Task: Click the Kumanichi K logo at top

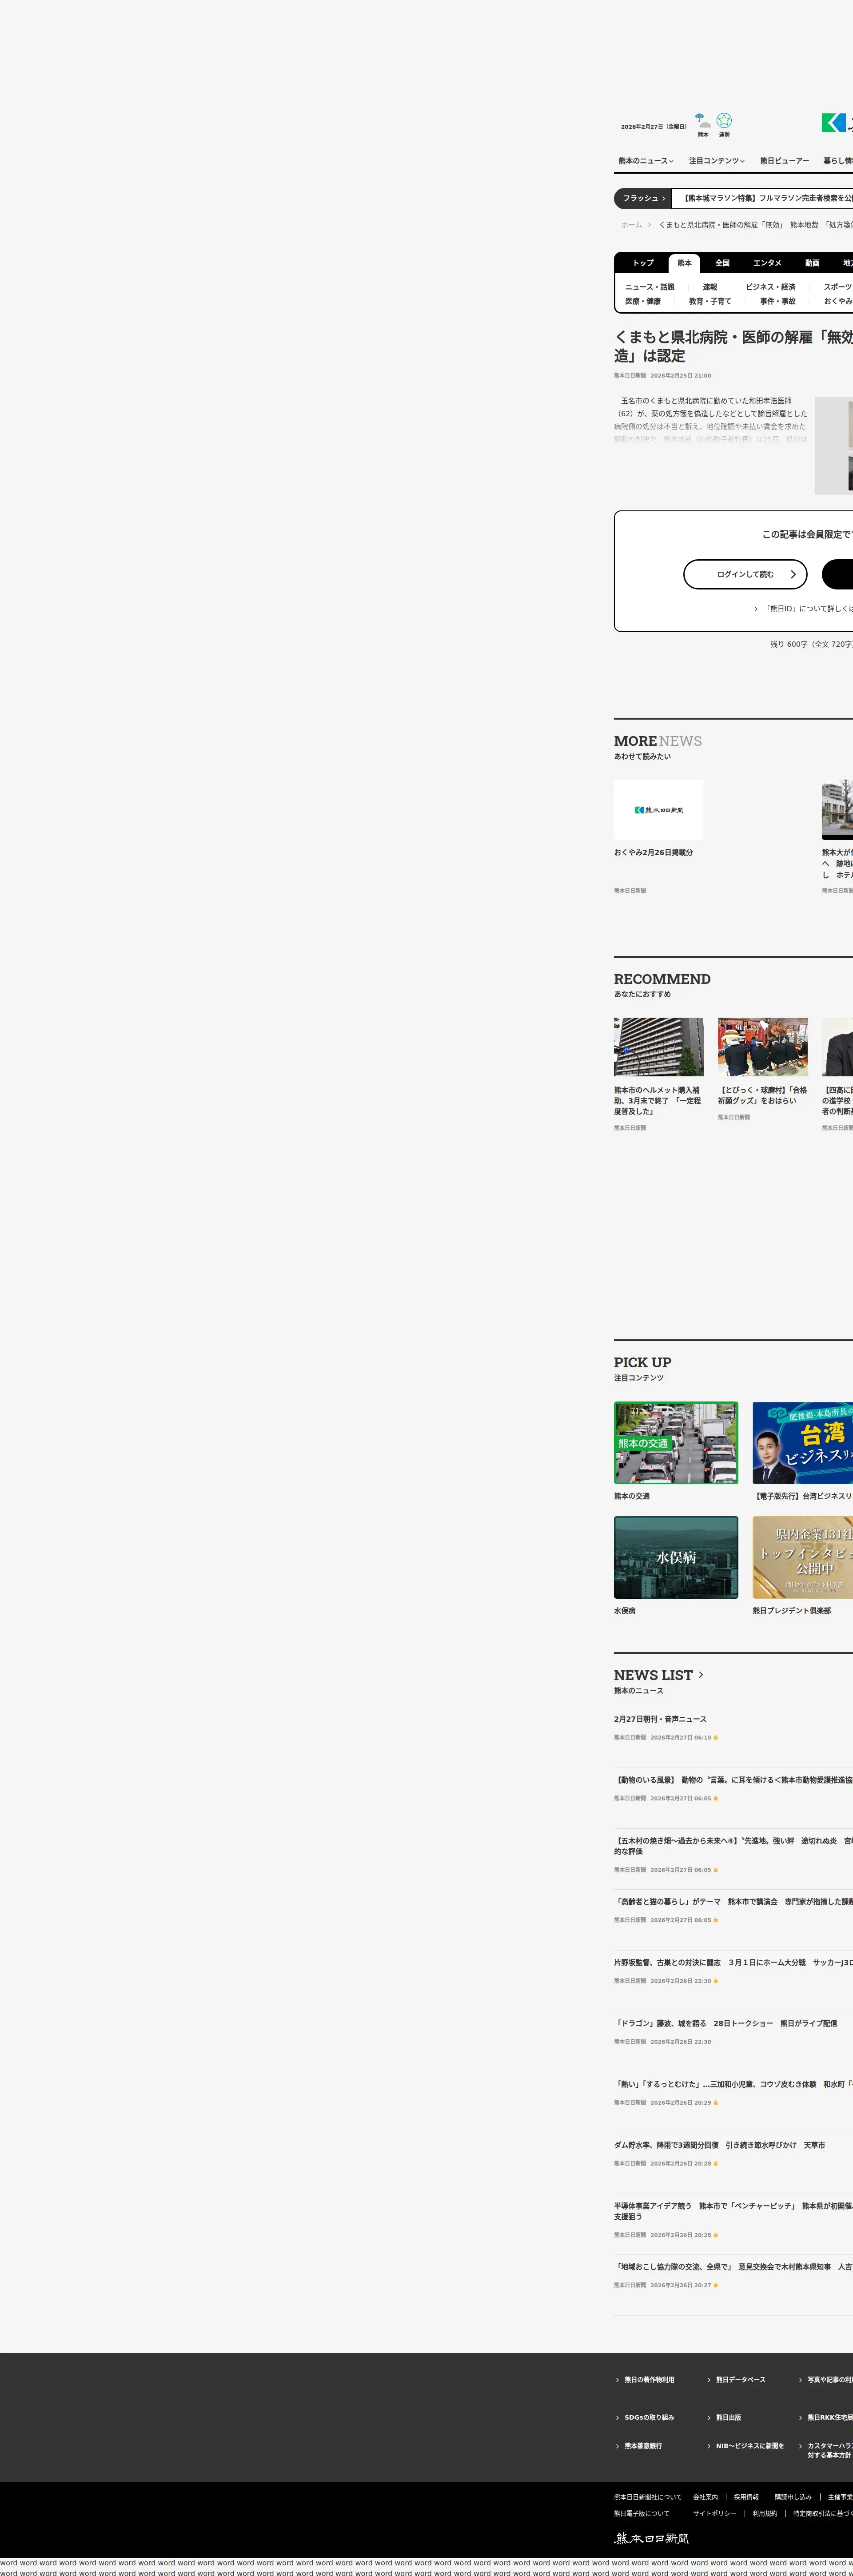Action: [833, 122]
